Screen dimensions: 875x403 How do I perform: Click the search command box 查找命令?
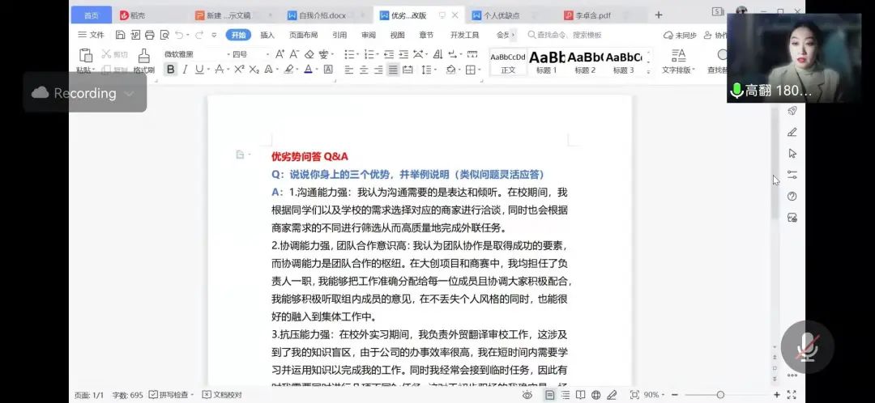(x=567, y=35)
